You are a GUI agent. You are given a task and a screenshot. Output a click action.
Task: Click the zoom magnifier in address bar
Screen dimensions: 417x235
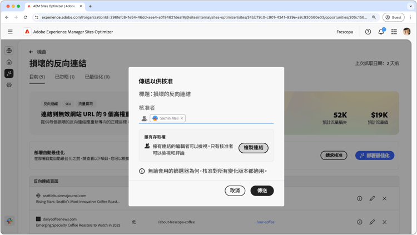(x=374, y=17)
